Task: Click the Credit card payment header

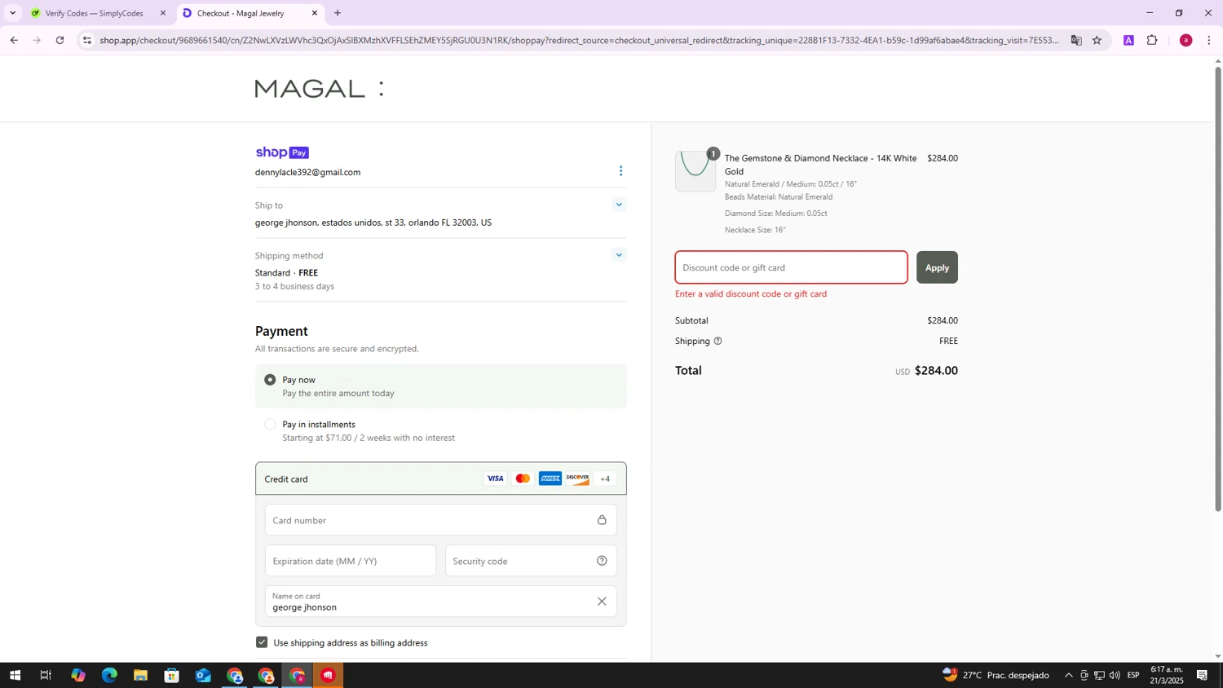Action: [x=440, y=479]
